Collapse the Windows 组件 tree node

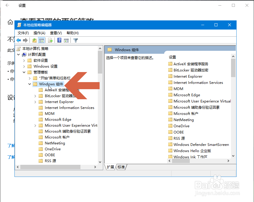click(29, 84)
